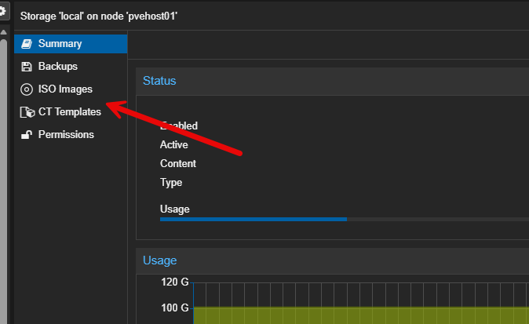Click the Usage chart panel header
This screenshot has height=324, width=529.
click(x=159, y=260)
